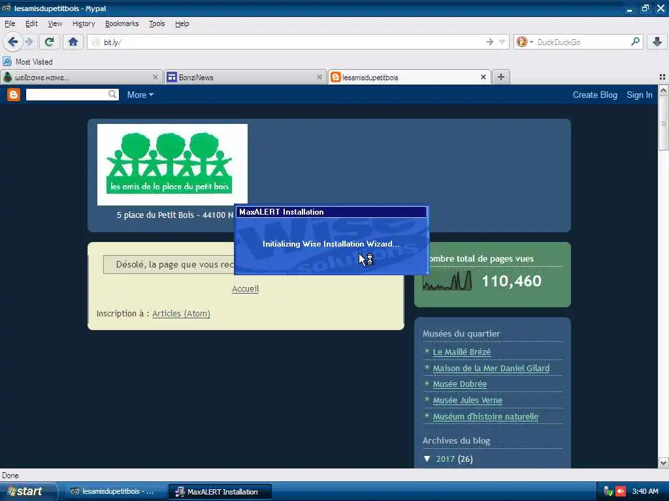Click the page scrollbar down arrow
Image resolution: width=669 pixels, height=501 pixels.
[663, 463]
